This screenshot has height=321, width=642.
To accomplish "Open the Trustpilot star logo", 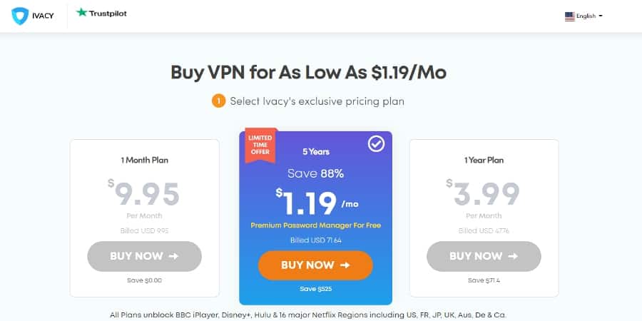I will [81, 13].
